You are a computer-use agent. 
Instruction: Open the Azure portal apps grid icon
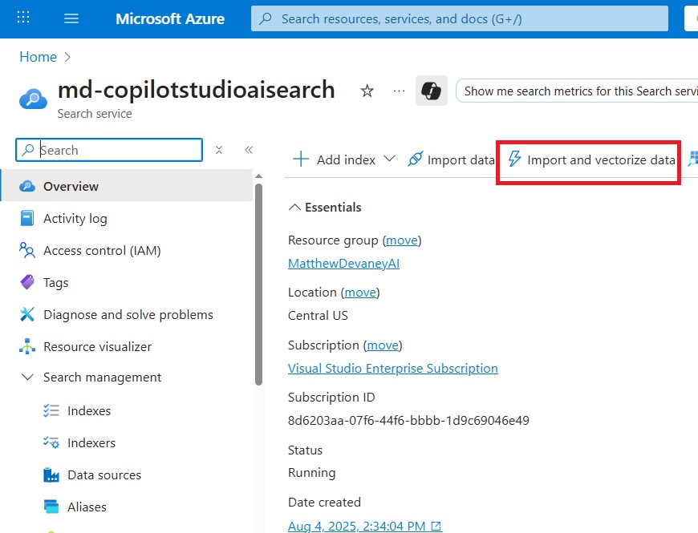[23, 18]
